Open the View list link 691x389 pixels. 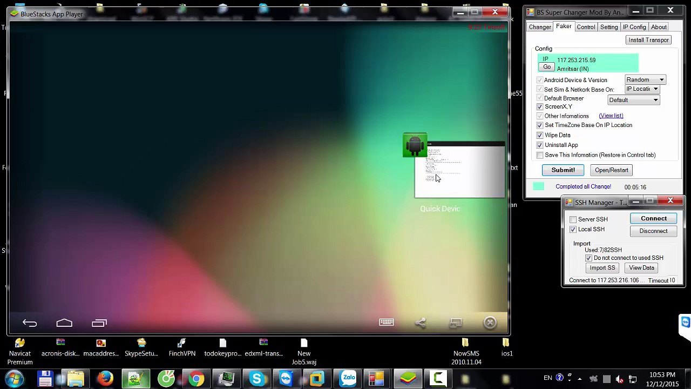pos(611,116)
